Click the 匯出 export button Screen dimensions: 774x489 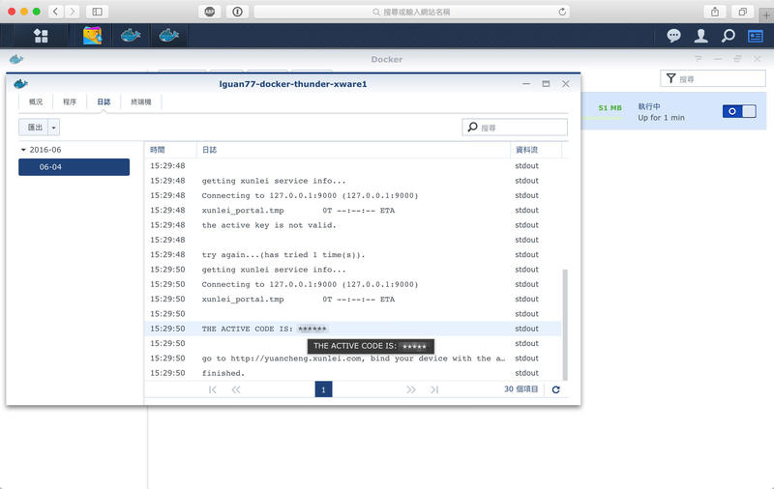point(34,127)
